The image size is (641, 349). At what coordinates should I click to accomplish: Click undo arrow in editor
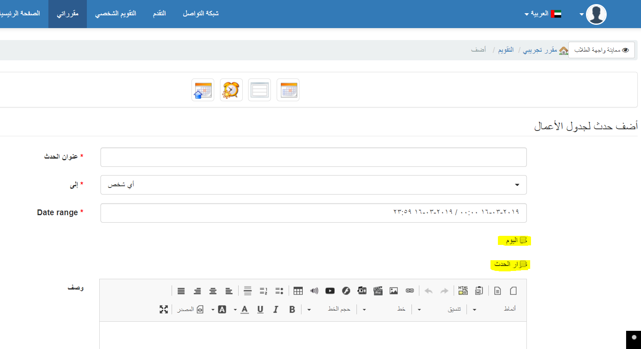pyautogui.click(x=428, y=291)
